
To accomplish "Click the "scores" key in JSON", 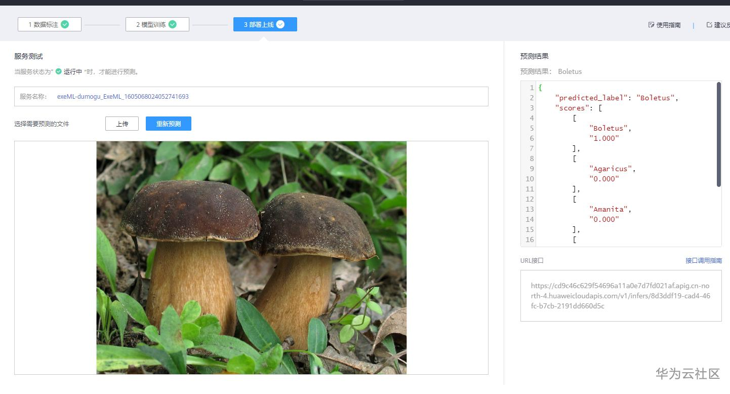I will pyautogui.click(x=574, y=108).
